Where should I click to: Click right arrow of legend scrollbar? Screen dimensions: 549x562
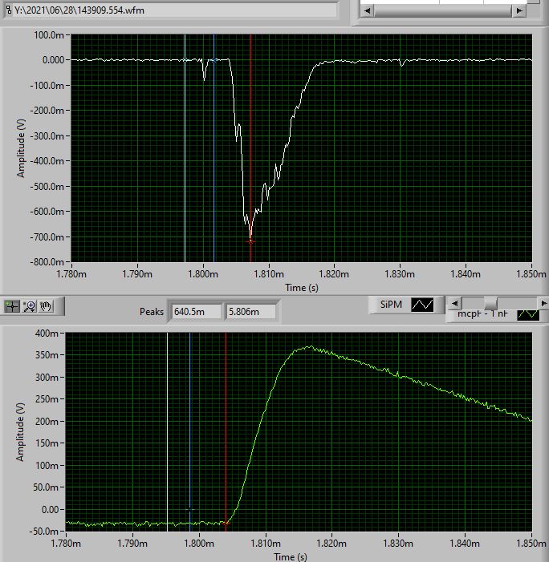click(543, 304)
